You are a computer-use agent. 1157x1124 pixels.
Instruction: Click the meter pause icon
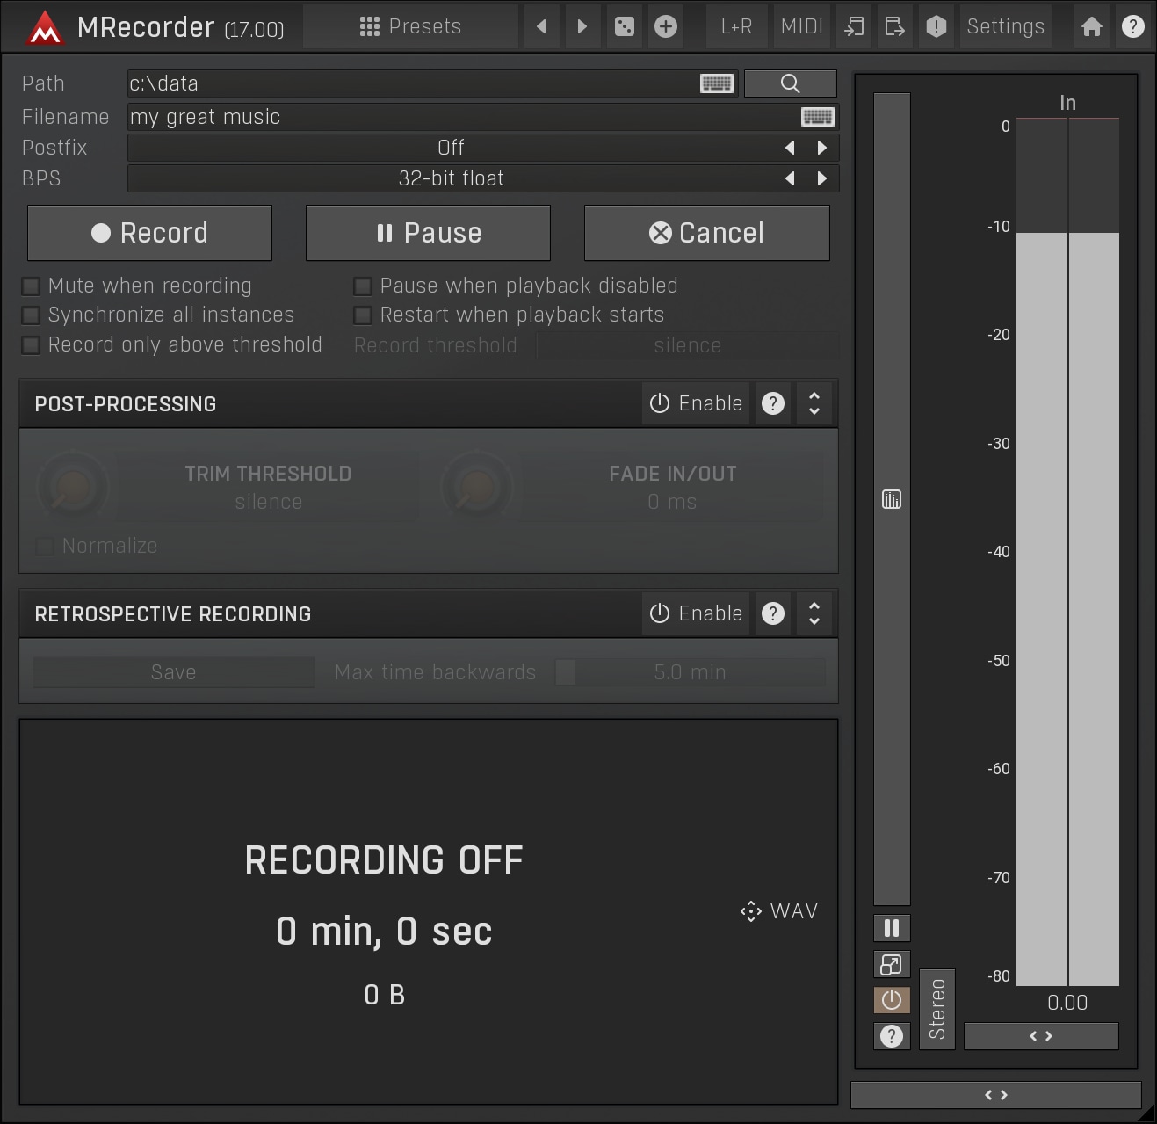[891, 928]
